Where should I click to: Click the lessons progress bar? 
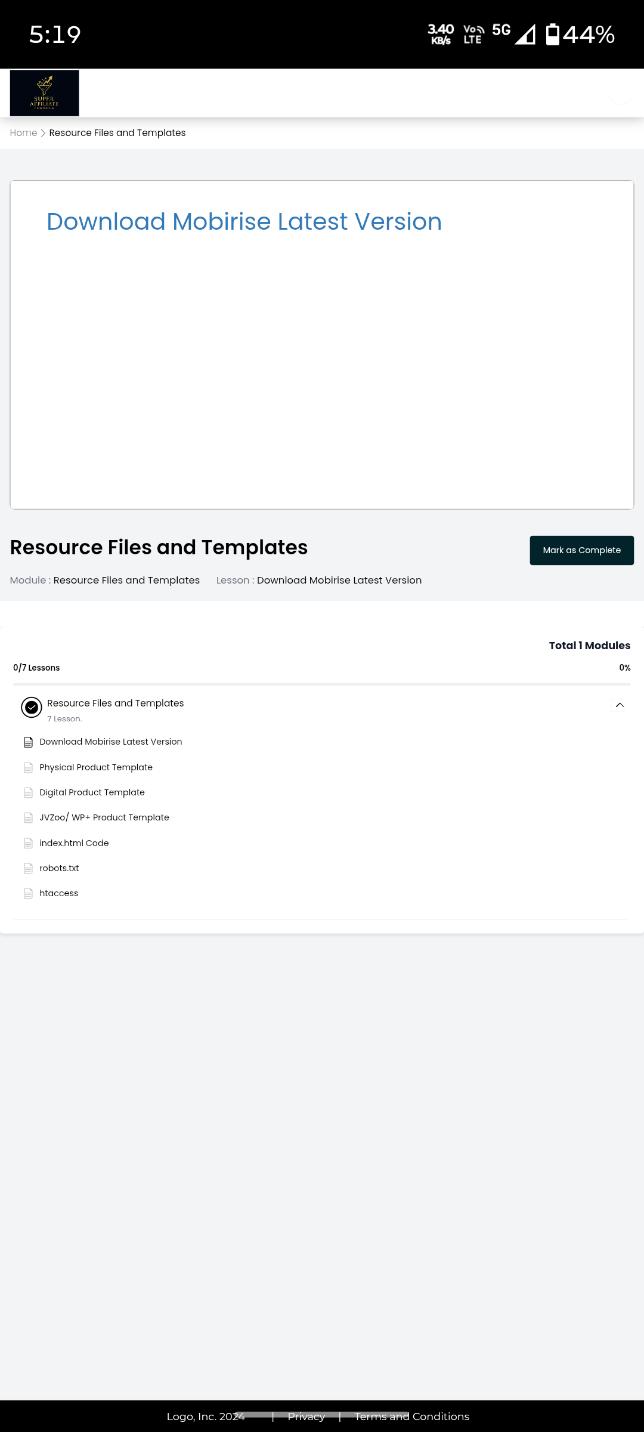point(322,684)
